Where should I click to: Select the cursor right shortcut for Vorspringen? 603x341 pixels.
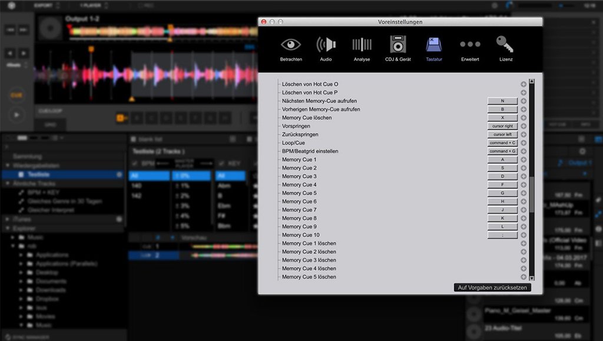click(x=502, y=126)
